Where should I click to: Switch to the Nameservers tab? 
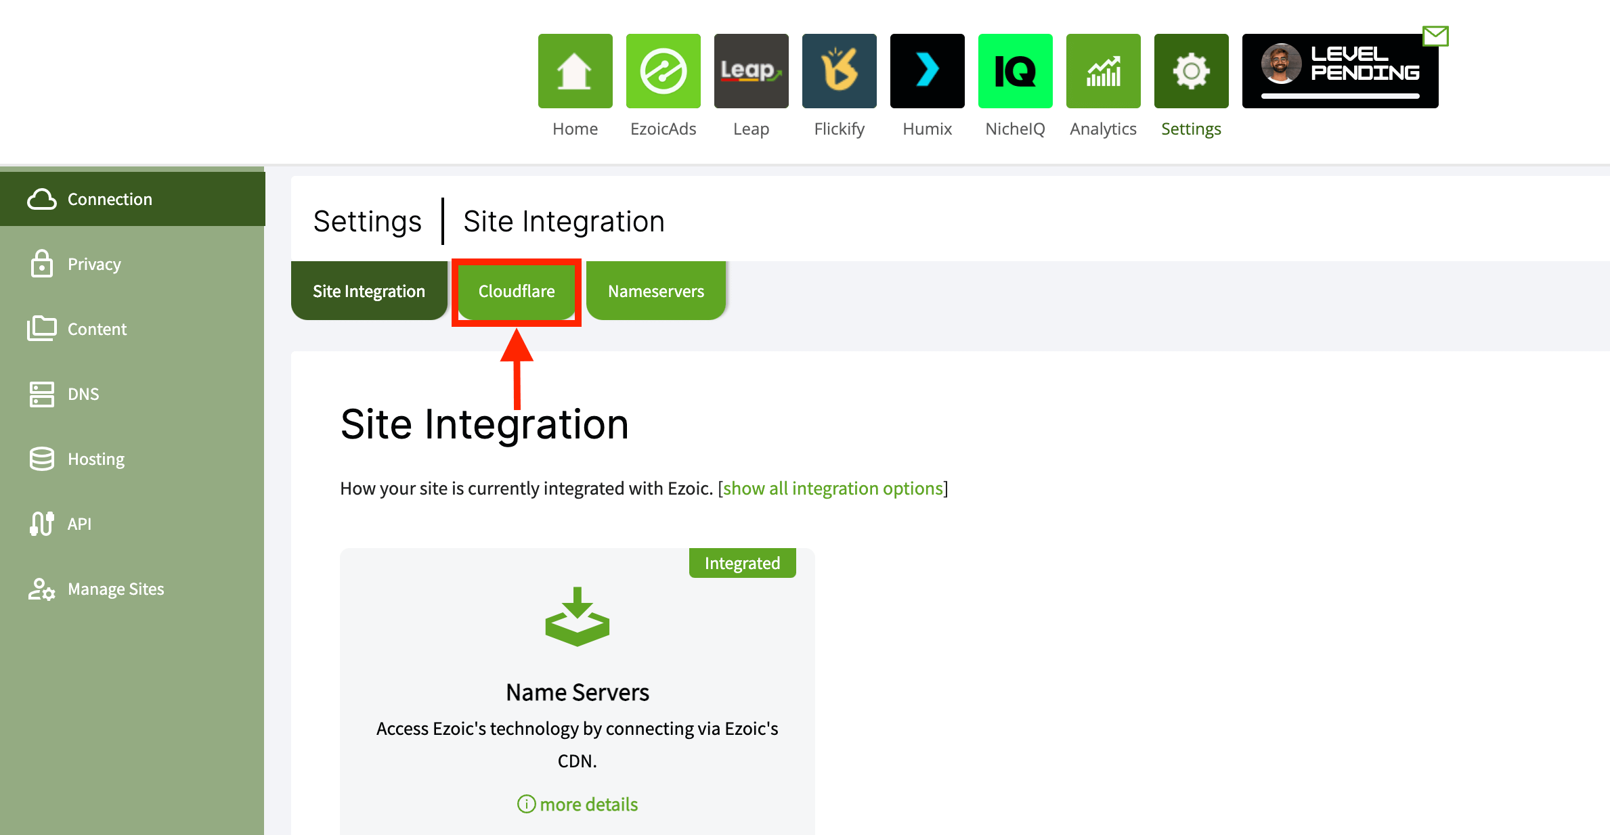click(656, 291)
